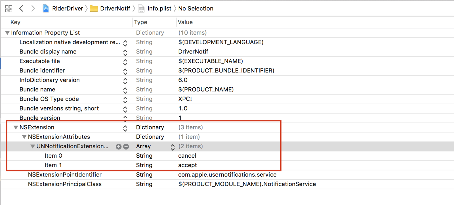Collapse the Information Property List triangle
The height and width of the screenshot is (205, 454).
point(7,33)
